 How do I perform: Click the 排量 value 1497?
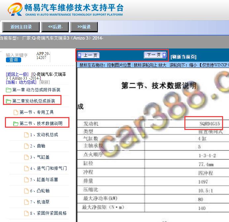click(x=203, y=182)
